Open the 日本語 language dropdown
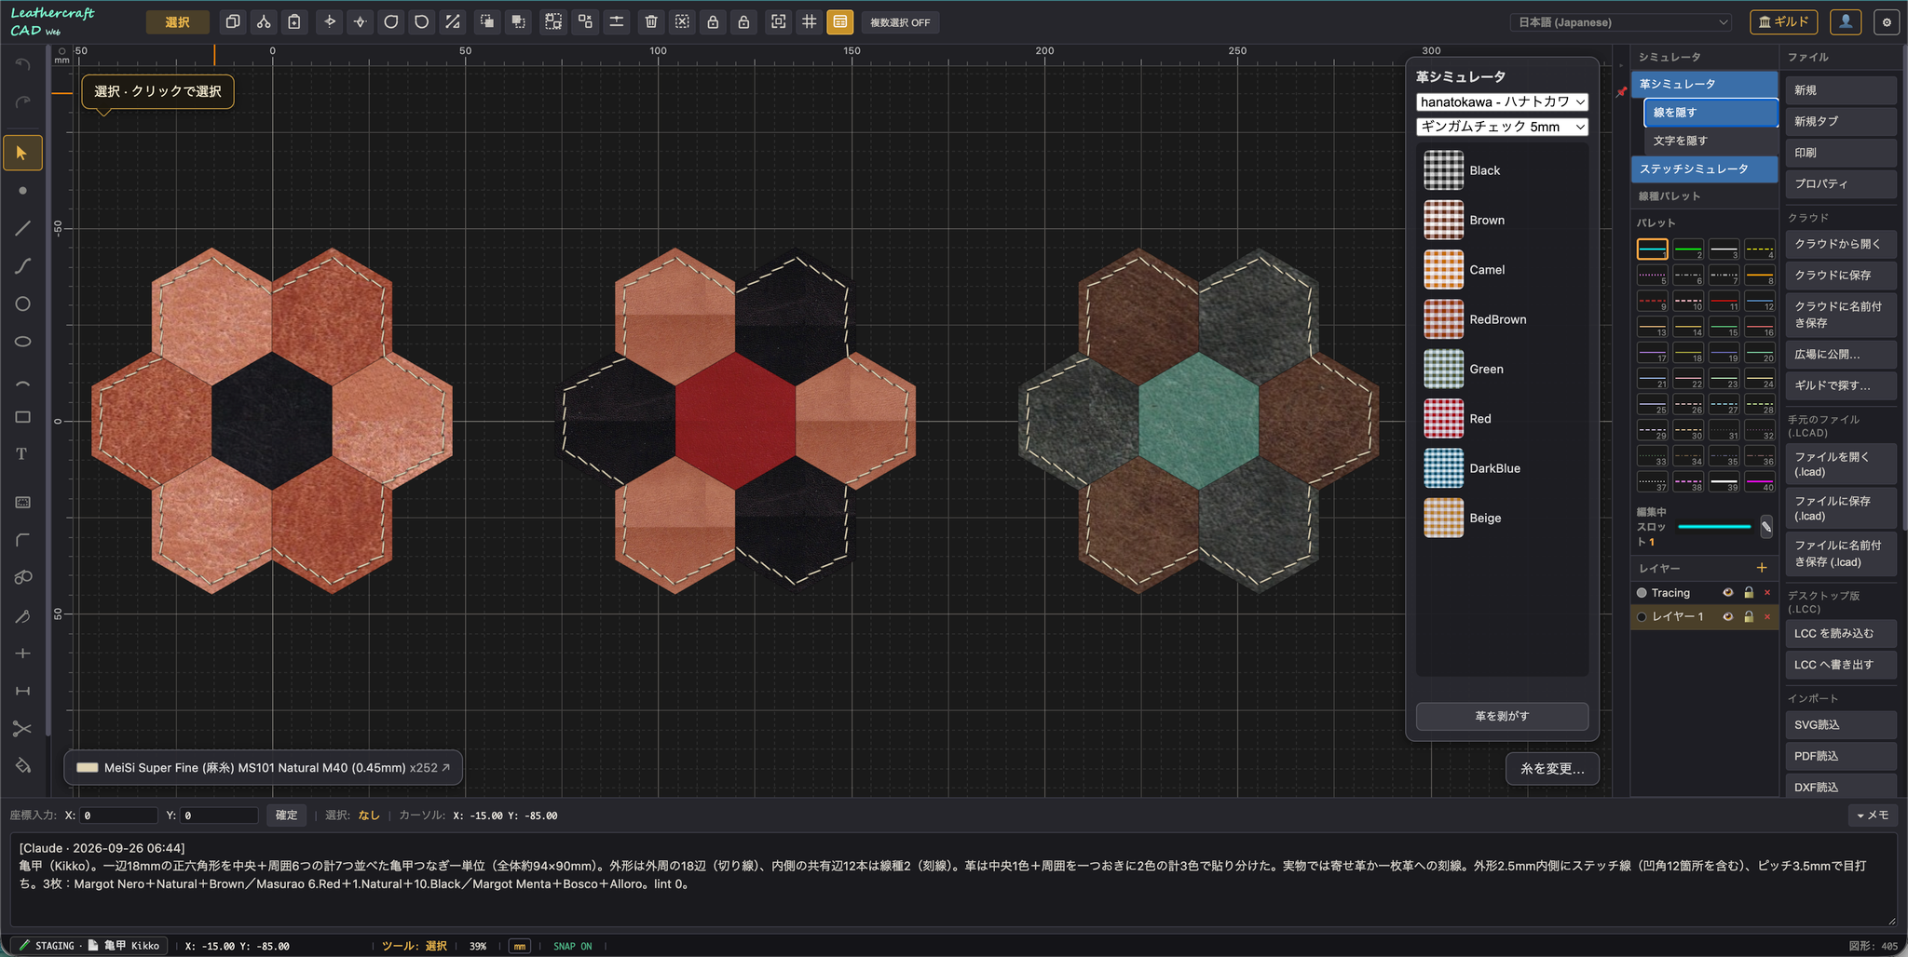This screenshot has height=957, width=1908. point(1623,22)
